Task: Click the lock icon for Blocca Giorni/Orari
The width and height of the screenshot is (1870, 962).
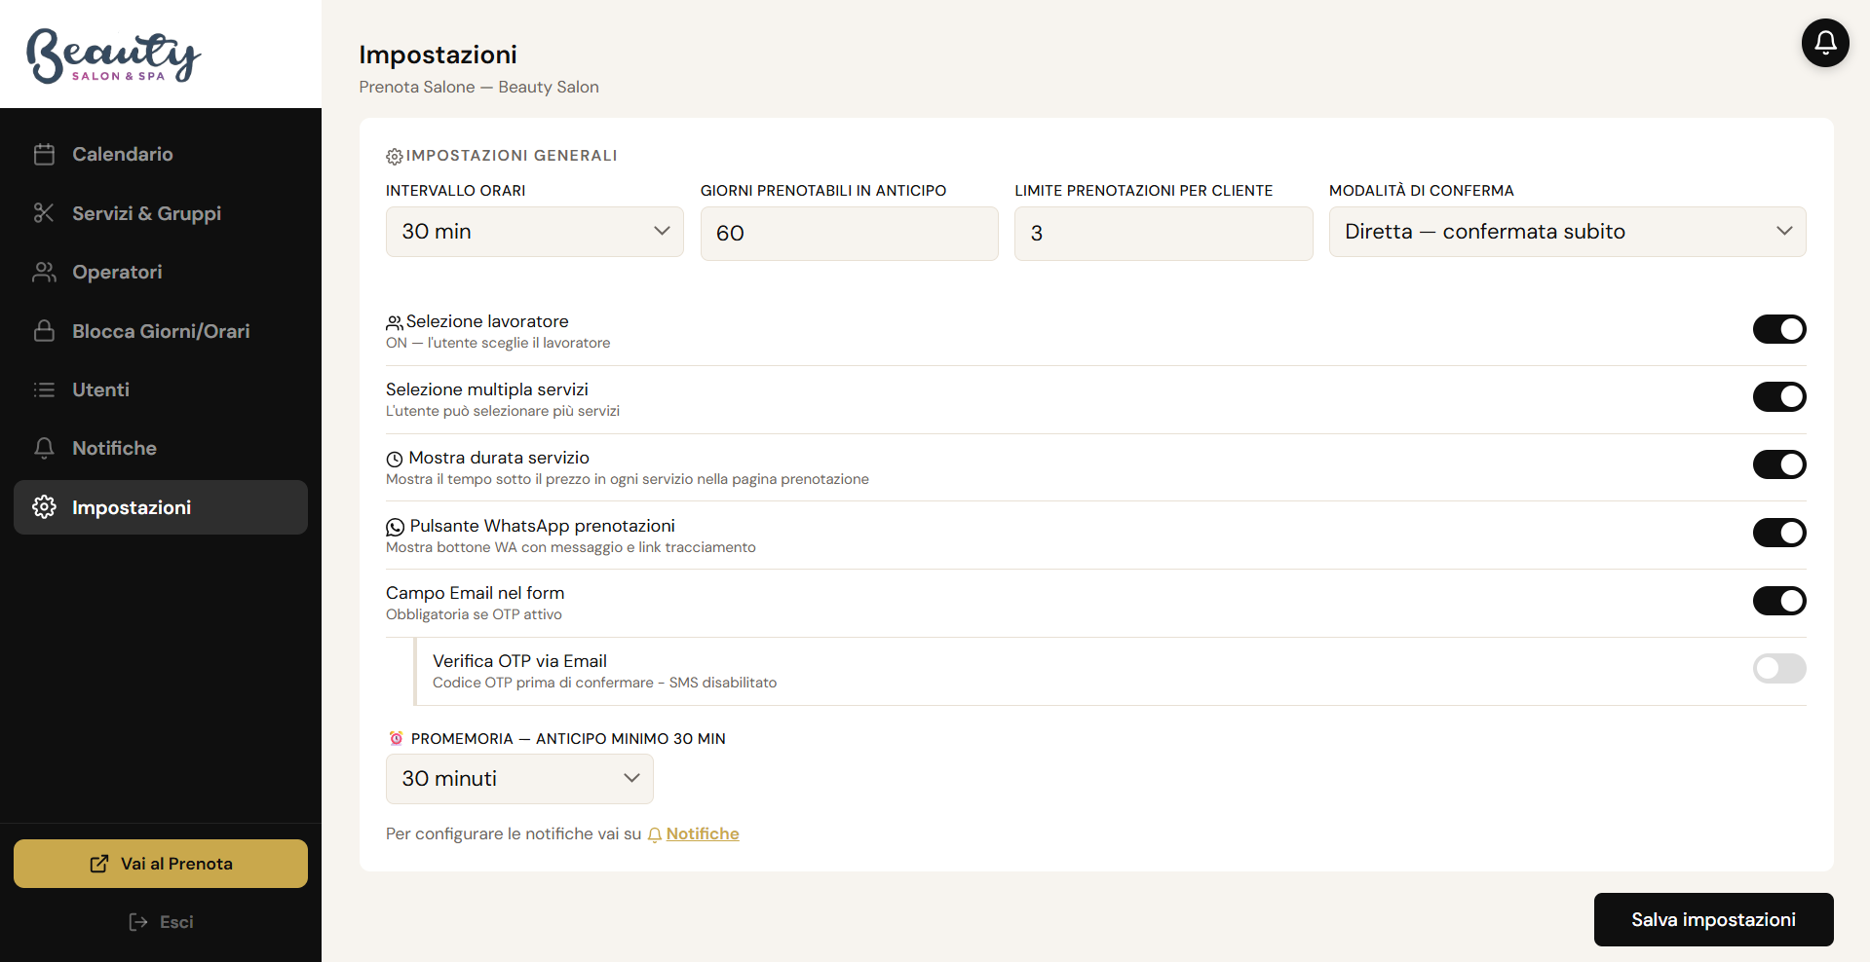Action: coord(44,331)
